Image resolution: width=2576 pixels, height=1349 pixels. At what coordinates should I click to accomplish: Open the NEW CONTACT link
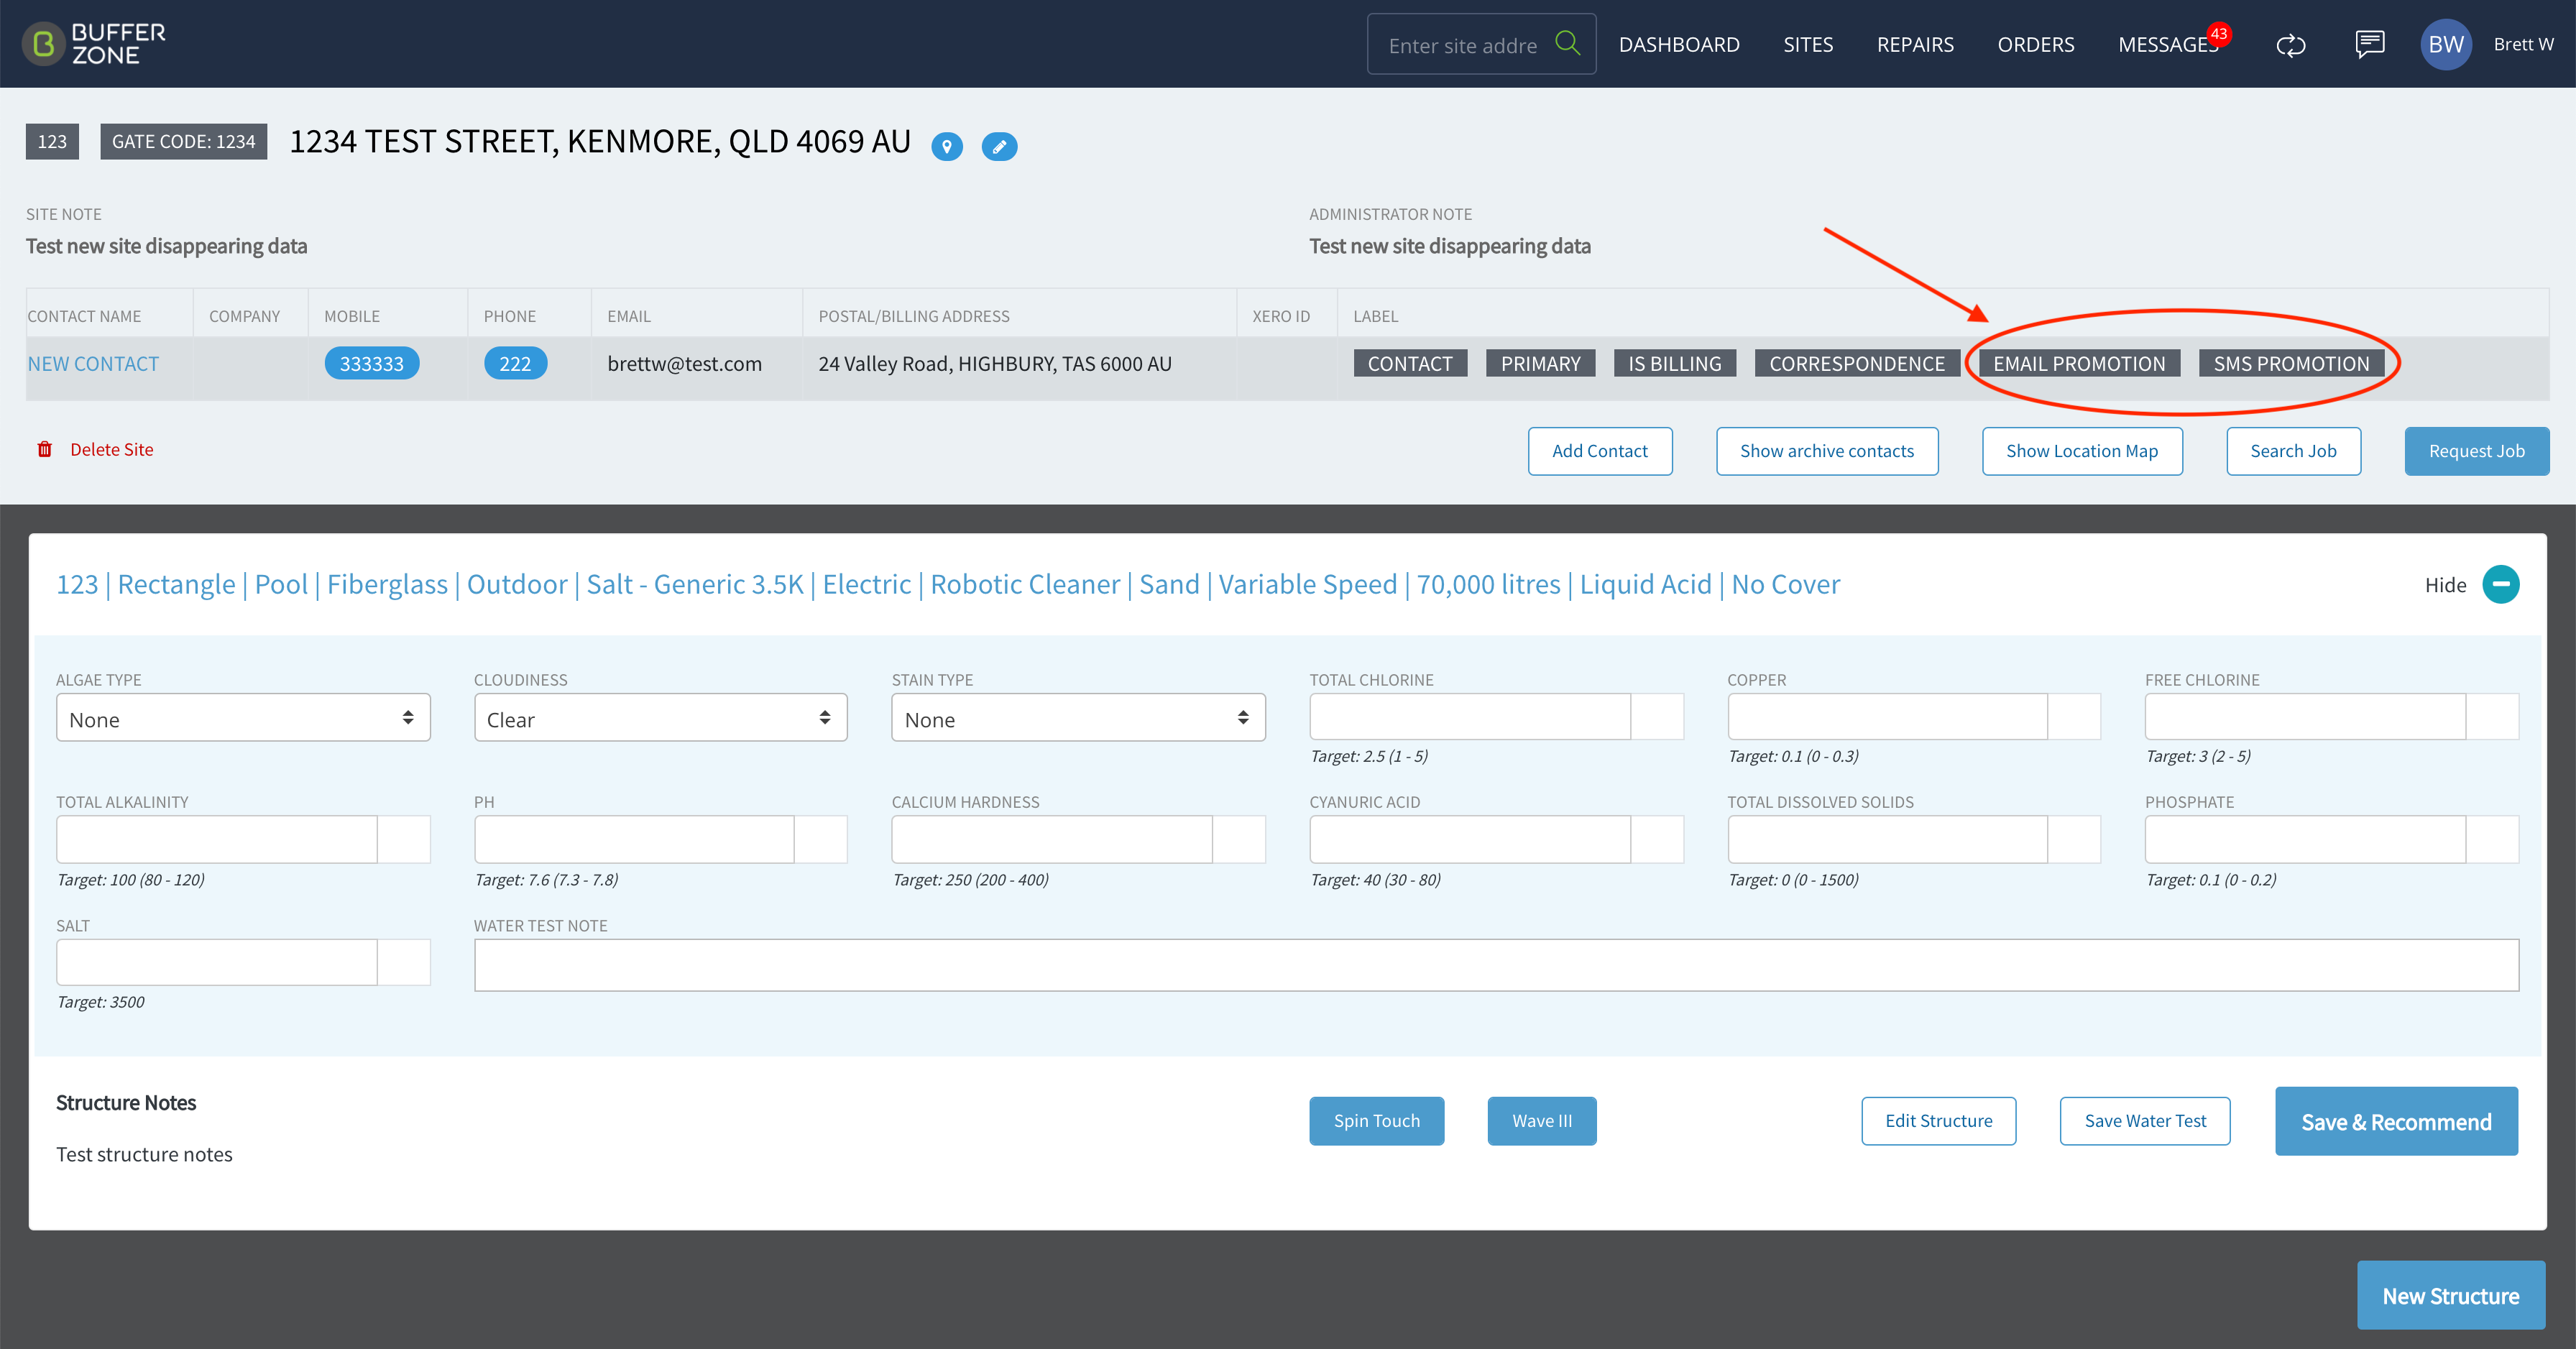pyautogui.click(x=93, y=364)
